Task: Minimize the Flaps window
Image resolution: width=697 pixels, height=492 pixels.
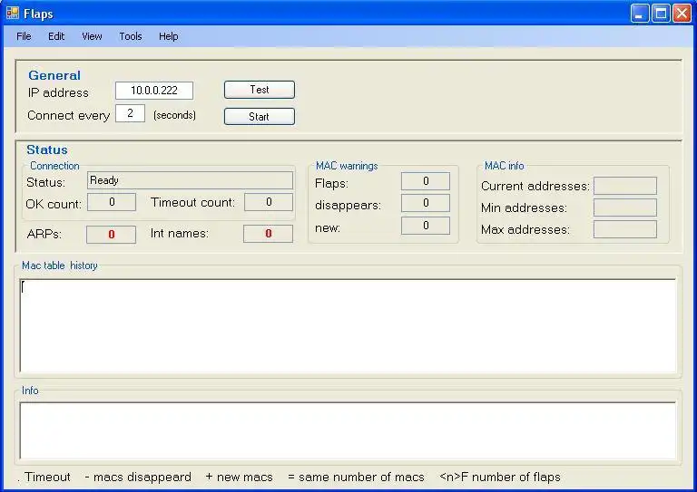Action: pyautogui.click(x=640, y=14)
